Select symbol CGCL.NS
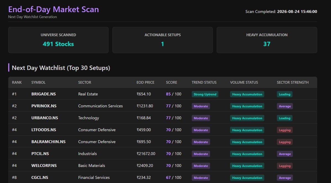Viewport: 331px width, 183px height. (x=40, y=177)
